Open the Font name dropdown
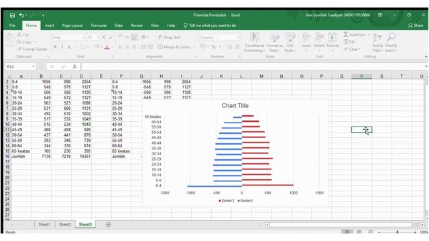429x241 pixels. [84, 37]
